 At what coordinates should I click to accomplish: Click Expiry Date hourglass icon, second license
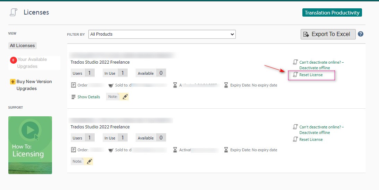(226, 150)
